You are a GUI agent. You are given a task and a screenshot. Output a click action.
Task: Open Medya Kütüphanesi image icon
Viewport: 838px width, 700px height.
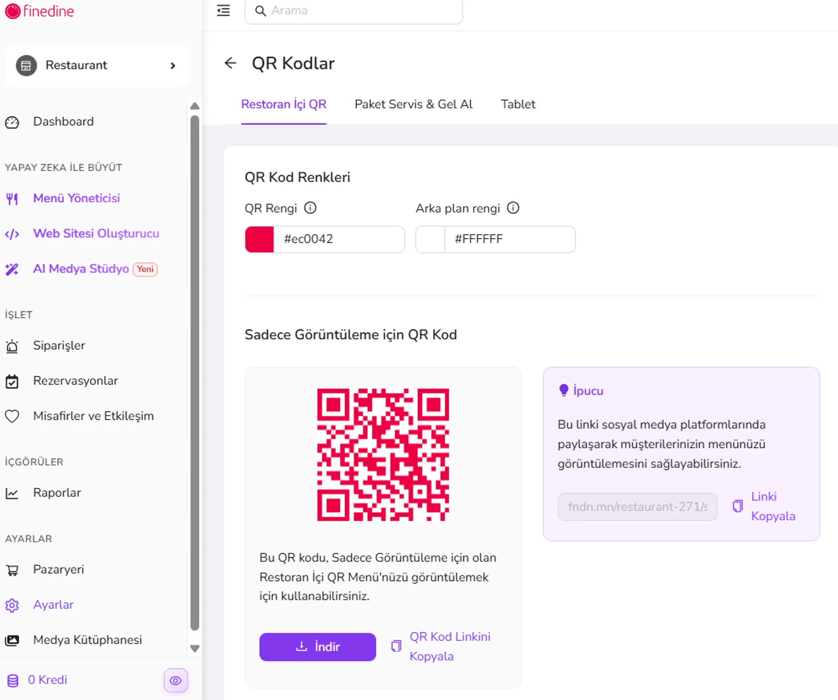coord(12,640)
